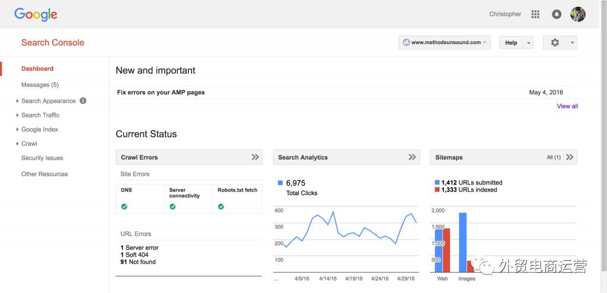The image size is (607, 293).
Task: Click the blue URLs submitted legend swatch
Action: 437,183
